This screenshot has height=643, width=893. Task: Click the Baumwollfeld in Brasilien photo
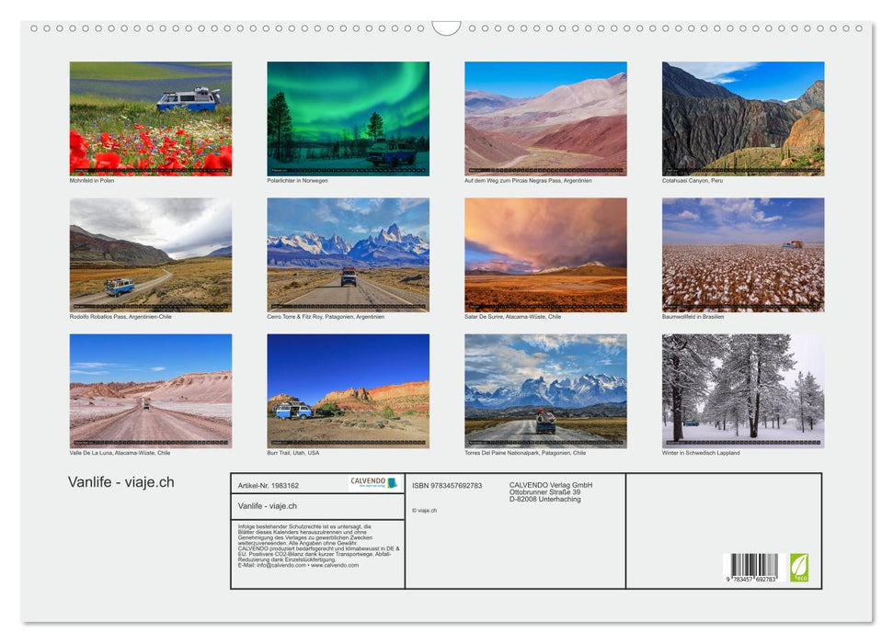pyautogui.click(x=743, y=254)
